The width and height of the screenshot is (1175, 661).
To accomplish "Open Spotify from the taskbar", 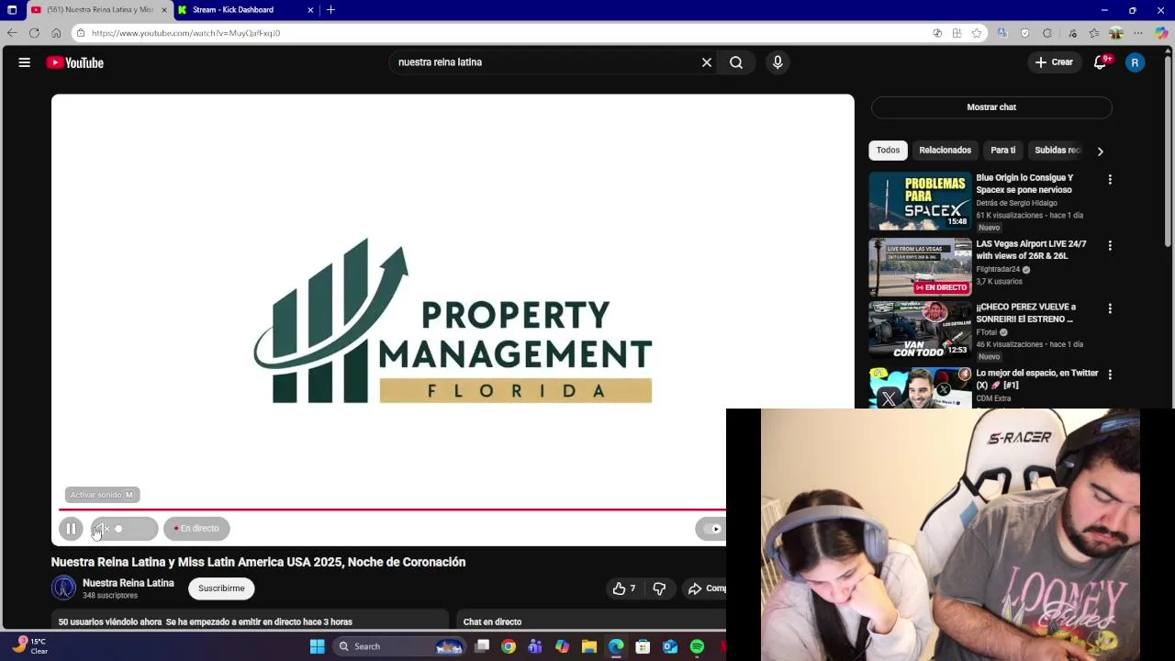I will tap(697, 646).
